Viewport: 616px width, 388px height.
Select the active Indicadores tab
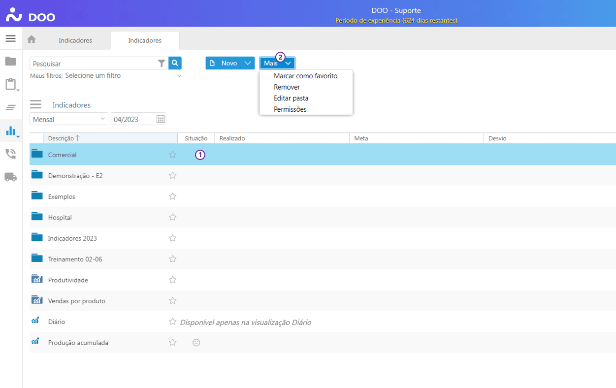(x=145, y=40)
